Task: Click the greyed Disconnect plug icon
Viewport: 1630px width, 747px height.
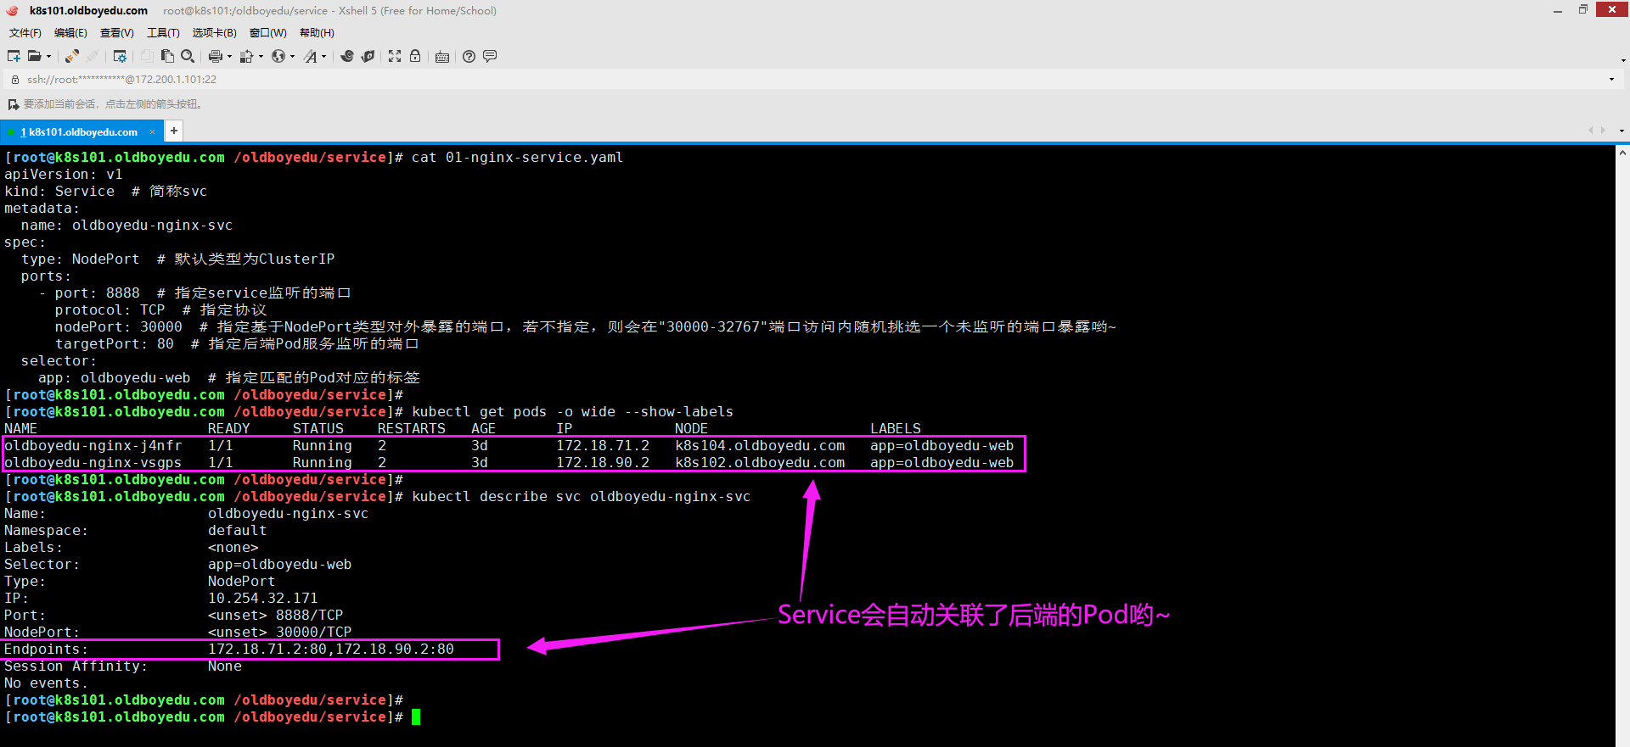Action: point(93,56)
